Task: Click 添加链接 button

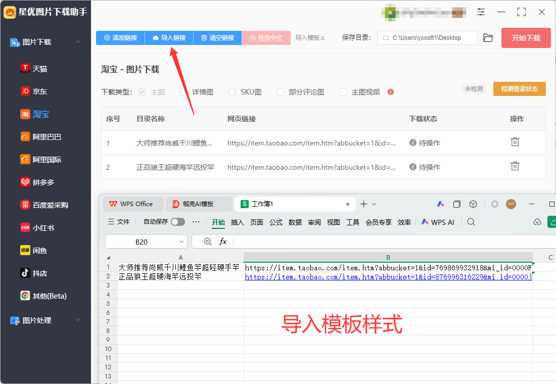Action: pos(121,37)
